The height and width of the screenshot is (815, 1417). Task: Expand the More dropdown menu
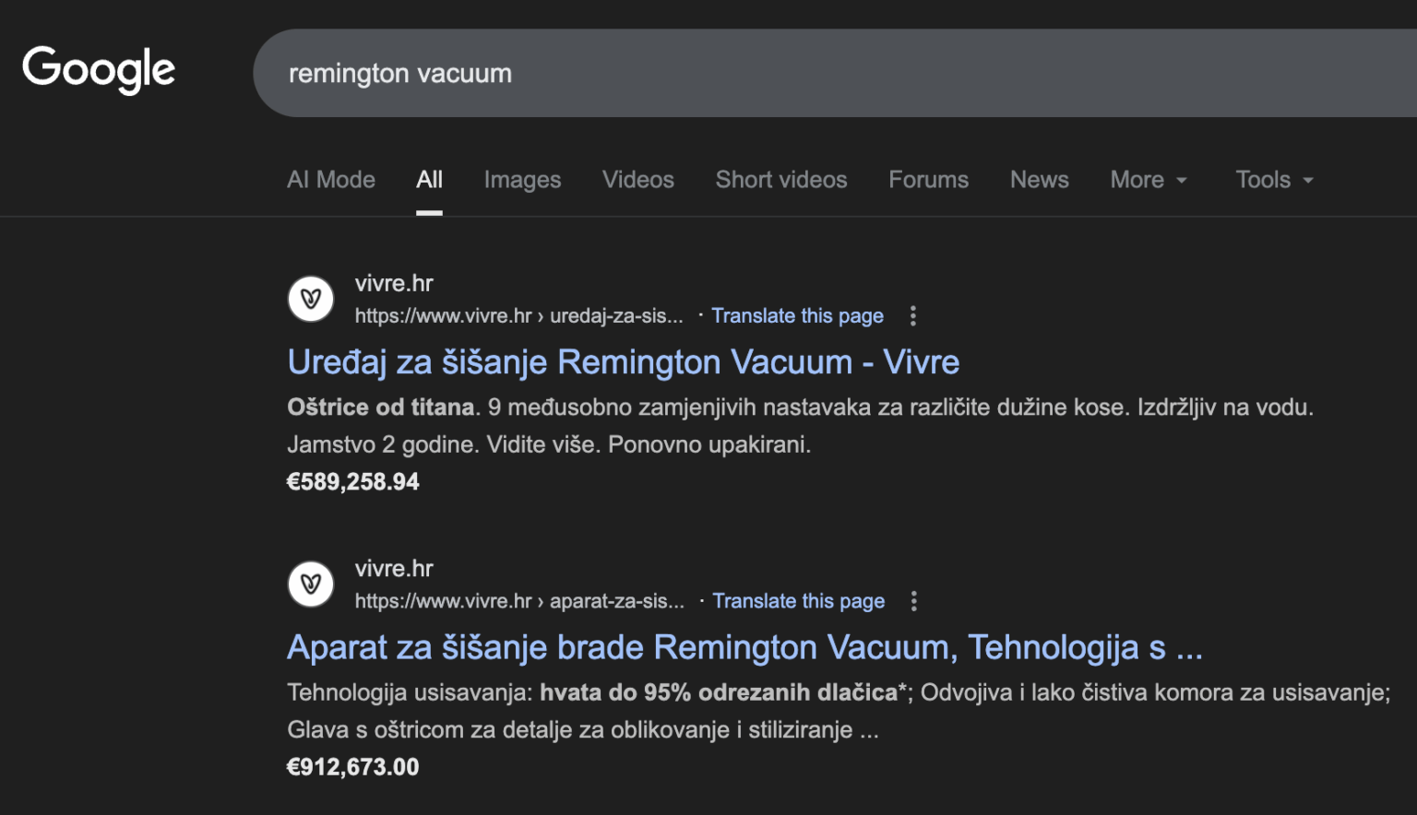pos(1149,180)
